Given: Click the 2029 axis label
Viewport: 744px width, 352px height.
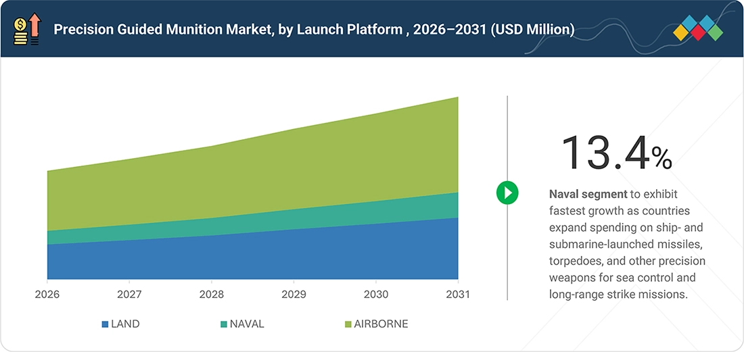Looking at the screenshot, I should [x=294, y=295].
